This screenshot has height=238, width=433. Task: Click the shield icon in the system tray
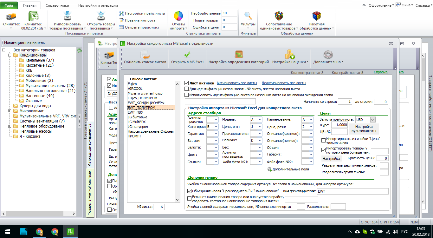coord(373,232)
